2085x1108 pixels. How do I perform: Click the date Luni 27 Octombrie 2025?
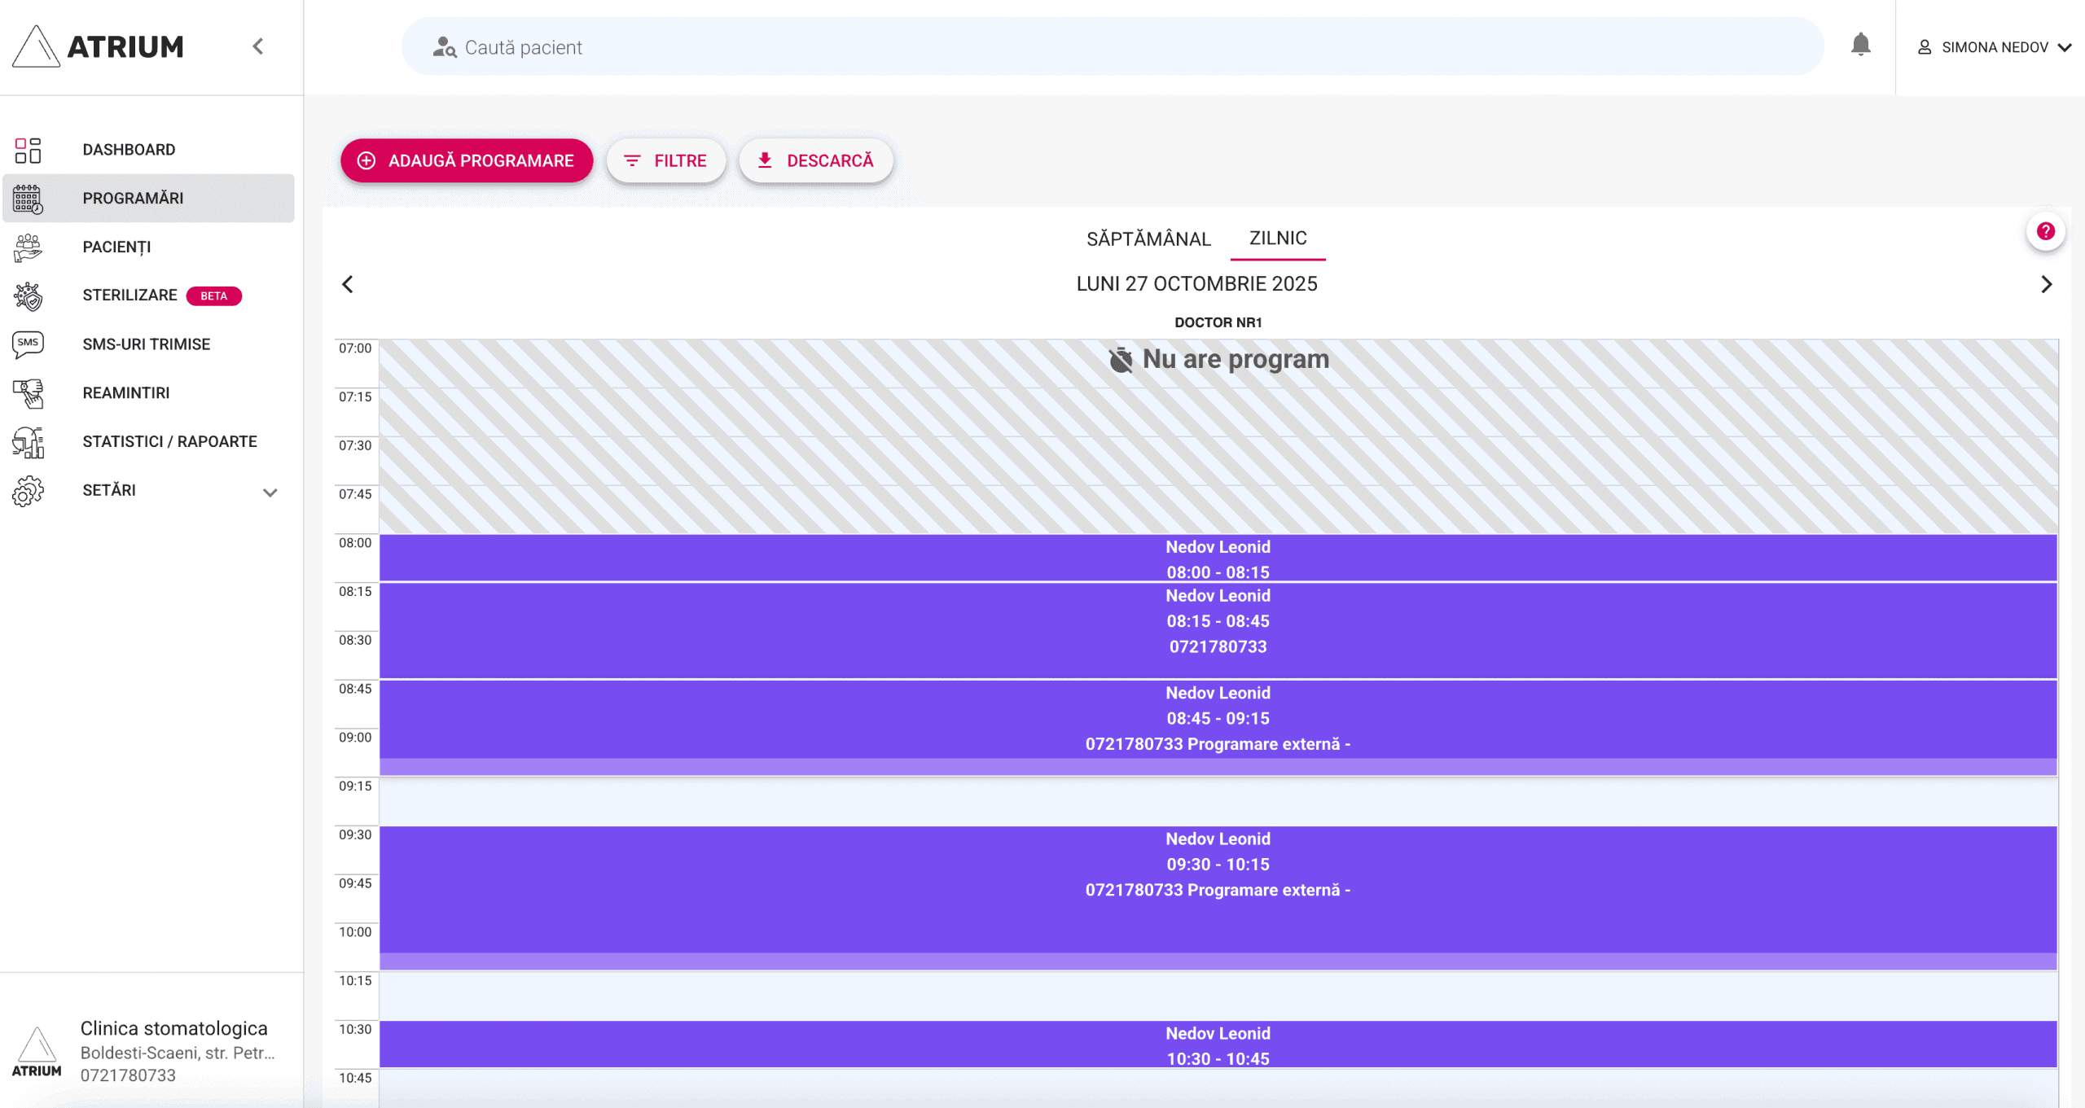point(1196,284)
